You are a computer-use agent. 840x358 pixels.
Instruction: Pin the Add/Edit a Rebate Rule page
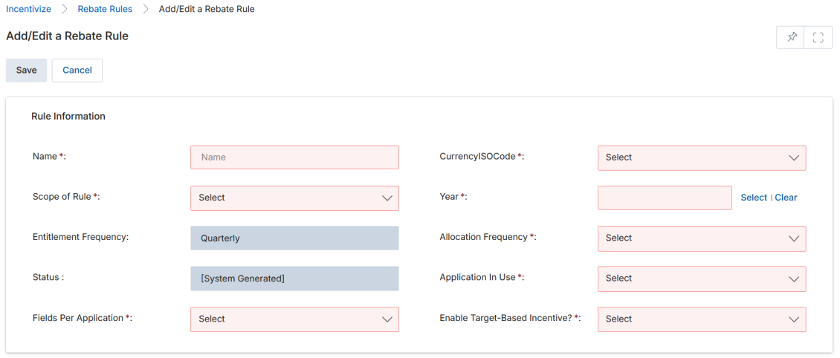click(x=791, y=37)
